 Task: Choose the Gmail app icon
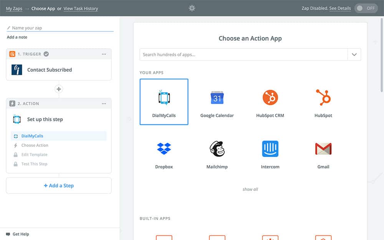(x=323, y=149)
